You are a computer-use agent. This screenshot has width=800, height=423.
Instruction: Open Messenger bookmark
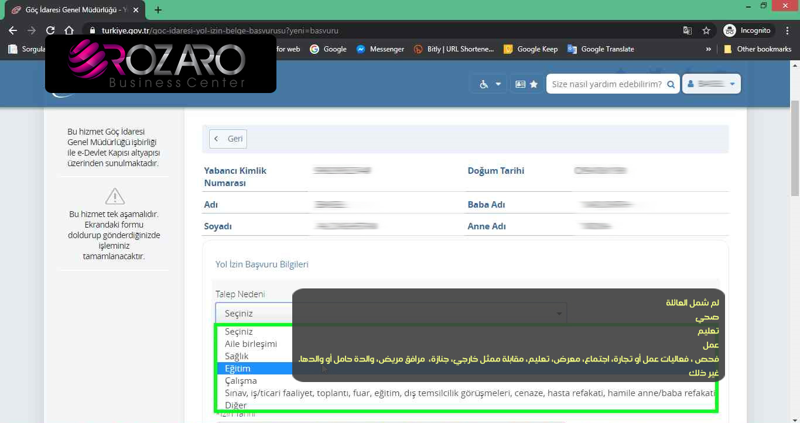point(380,49)
